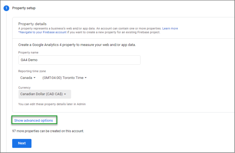Click text '97 more properties can be created'

[48, 131]
